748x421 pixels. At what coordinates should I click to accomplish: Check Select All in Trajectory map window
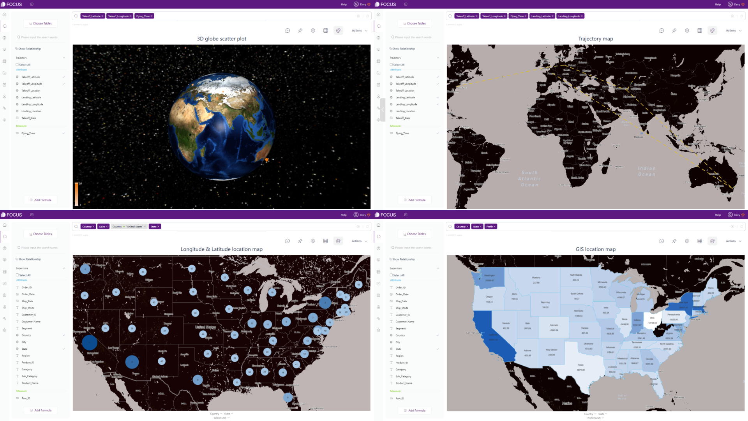pyautogui.click(x=391, y=65)
